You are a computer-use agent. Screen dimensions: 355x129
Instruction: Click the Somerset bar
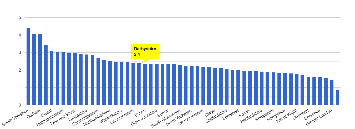coord(238,88)
